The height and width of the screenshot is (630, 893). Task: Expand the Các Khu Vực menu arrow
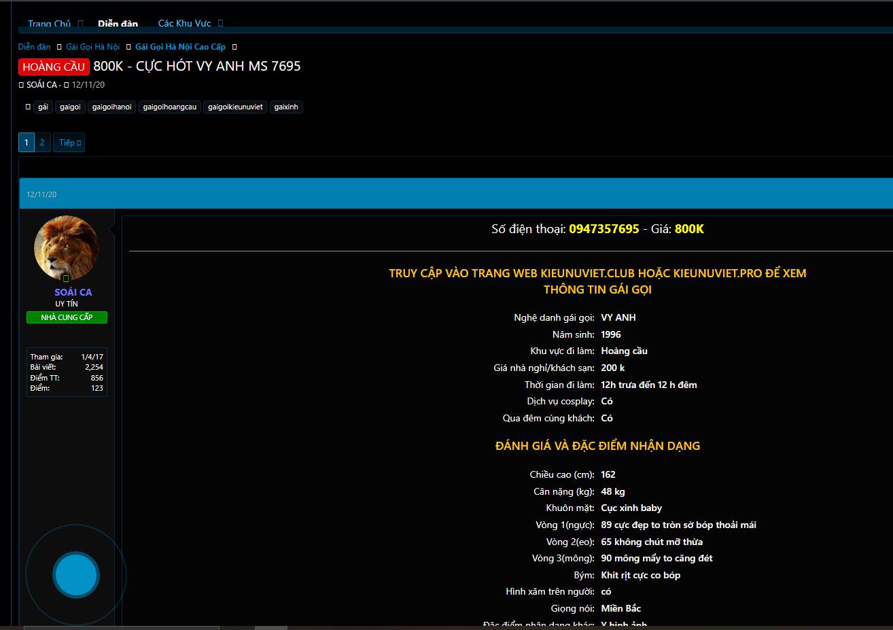221,24
